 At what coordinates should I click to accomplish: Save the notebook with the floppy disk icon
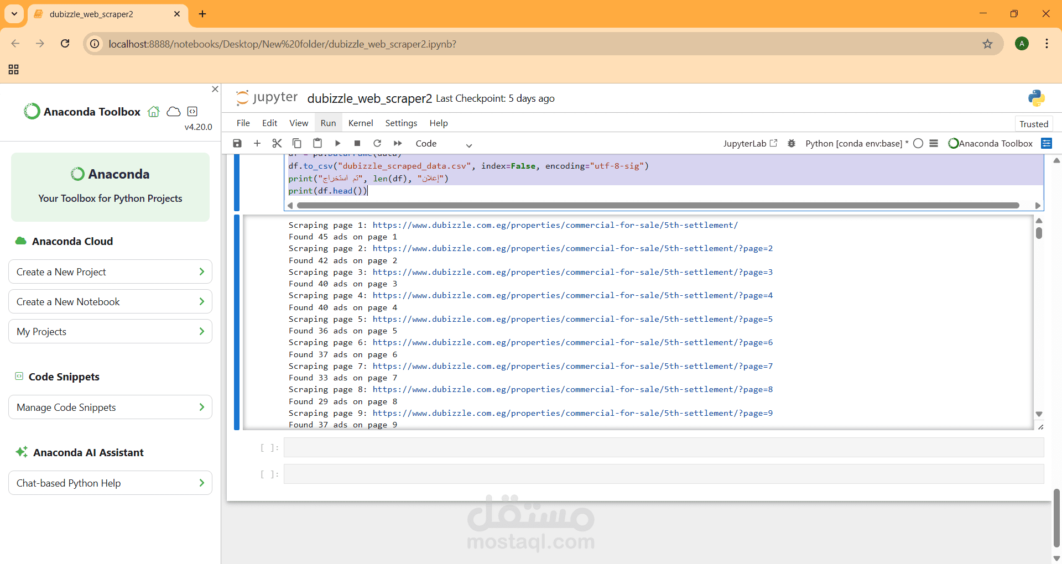(x=237, y=143)
